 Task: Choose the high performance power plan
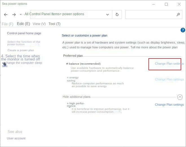68,103
